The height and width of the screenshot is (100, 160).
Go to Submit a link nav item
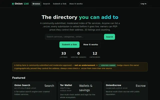[x=60, y=4]
